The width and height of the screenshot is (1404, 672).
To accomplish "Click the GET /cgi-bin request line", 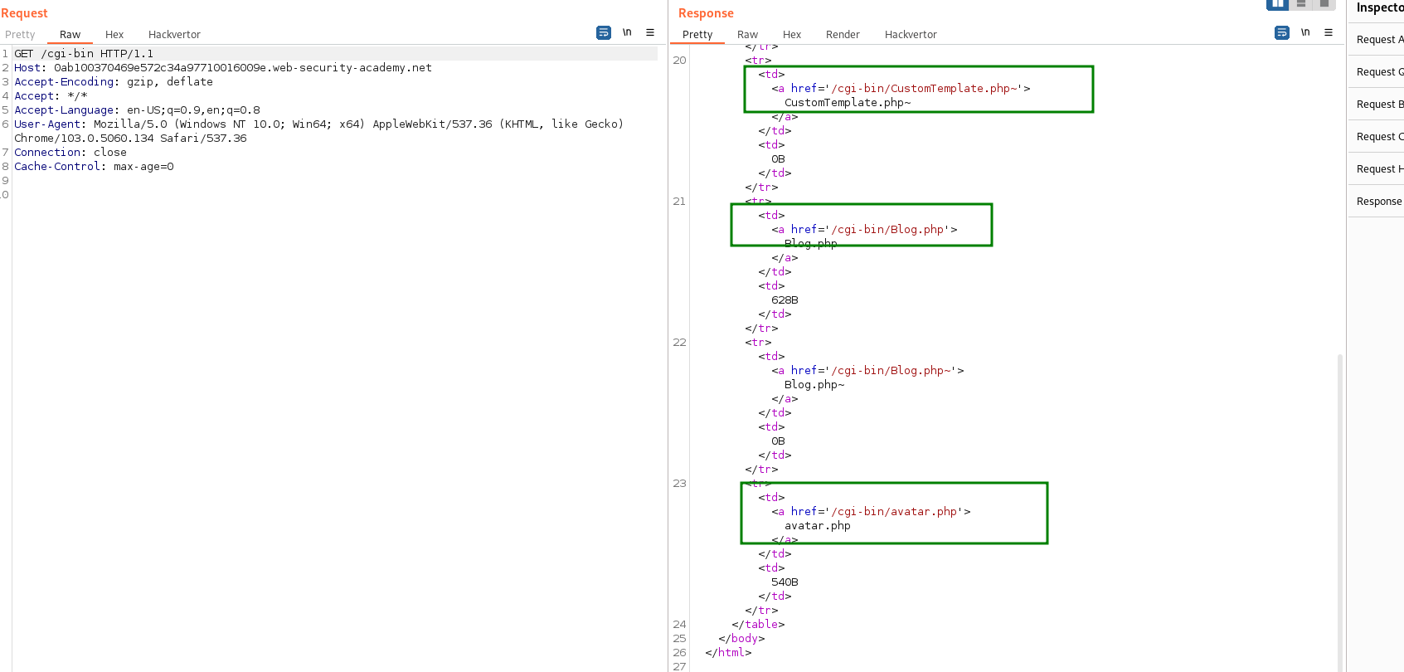I will coord(84,54).
